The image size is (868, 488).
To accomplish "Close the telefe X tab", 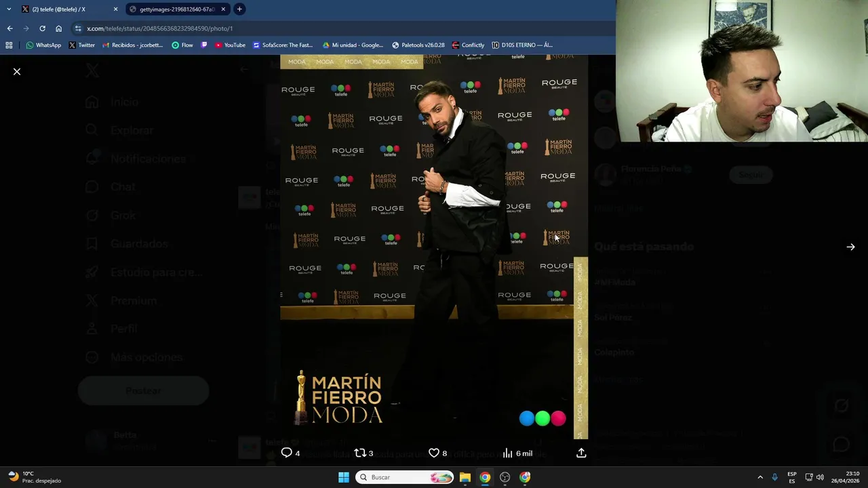I will coord(115,9).
